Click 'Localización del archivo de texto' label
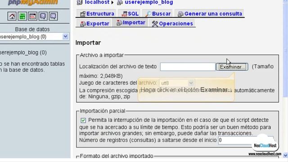The width and height of the screenshot is (288, 162). coord(118,67)
